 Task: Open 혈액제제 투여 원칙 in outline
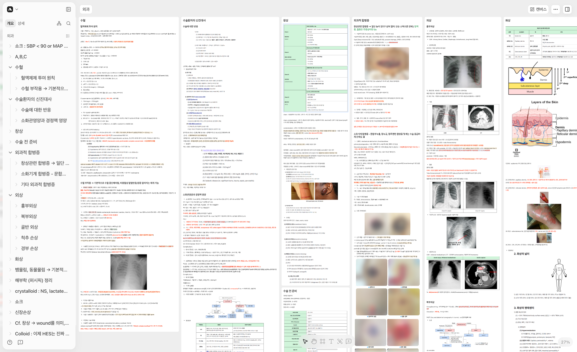tap(38, 78)
